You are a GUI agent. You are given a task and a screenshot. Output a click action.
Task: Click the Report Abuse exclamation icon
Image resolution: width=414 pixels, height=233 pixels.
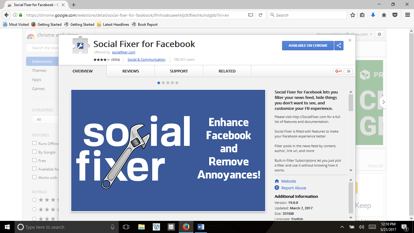click(x=277, y=188)
